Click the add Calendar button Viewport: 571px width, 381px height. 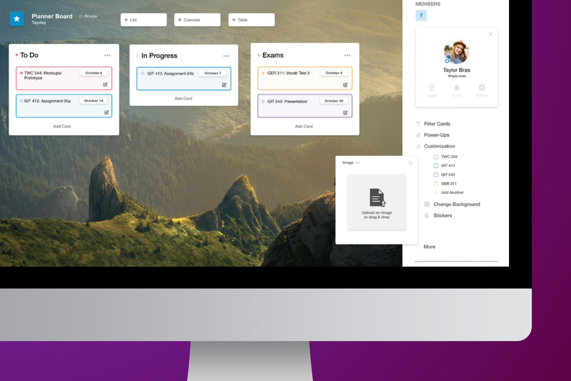point(197,20)
